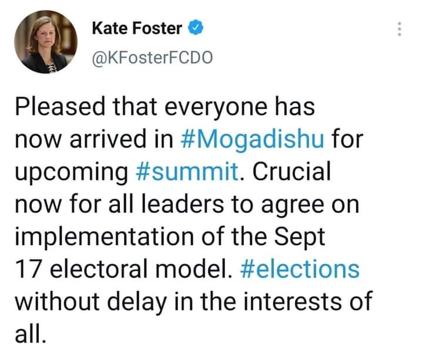The height and width of the screenshot is (358, 423).
Task: Click 'without delay' in the tweet body
Action: point(90,302)
